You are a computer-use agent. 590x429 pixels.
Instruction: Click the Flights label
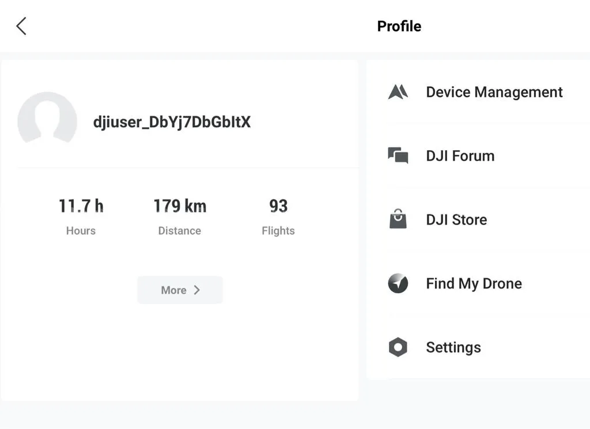278,230
